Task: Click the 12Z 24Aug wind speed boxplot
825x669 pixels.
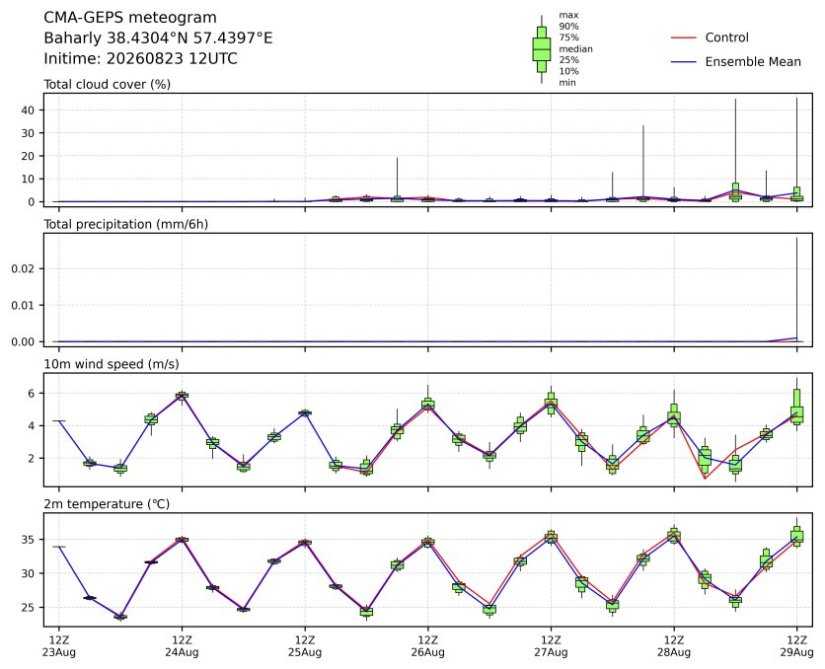Action: pyautogui.click(x=182, y=396)
